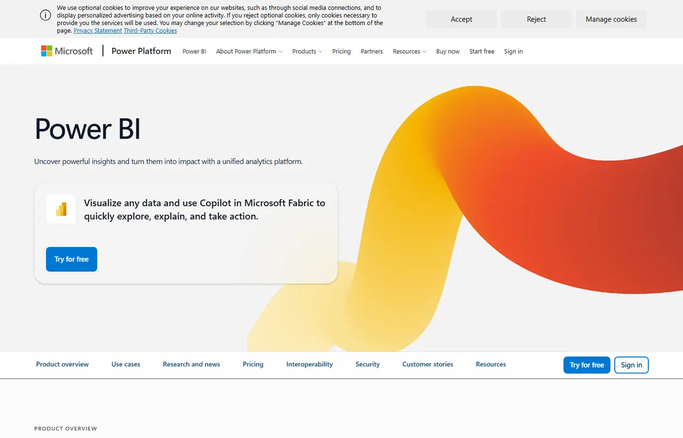This screenshot has height=438, width=683.
Task: Jump to Use cases section
Action: (x=126, y=364)
